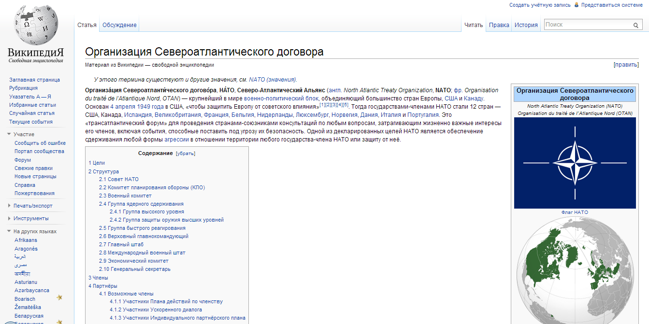
Task: Switch to the Обсуждение tab
Action: coord(119,25)
